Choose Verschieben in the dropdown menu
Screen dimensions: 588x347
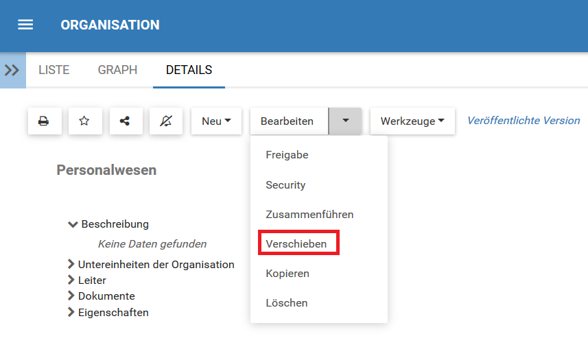click(296, 243)
